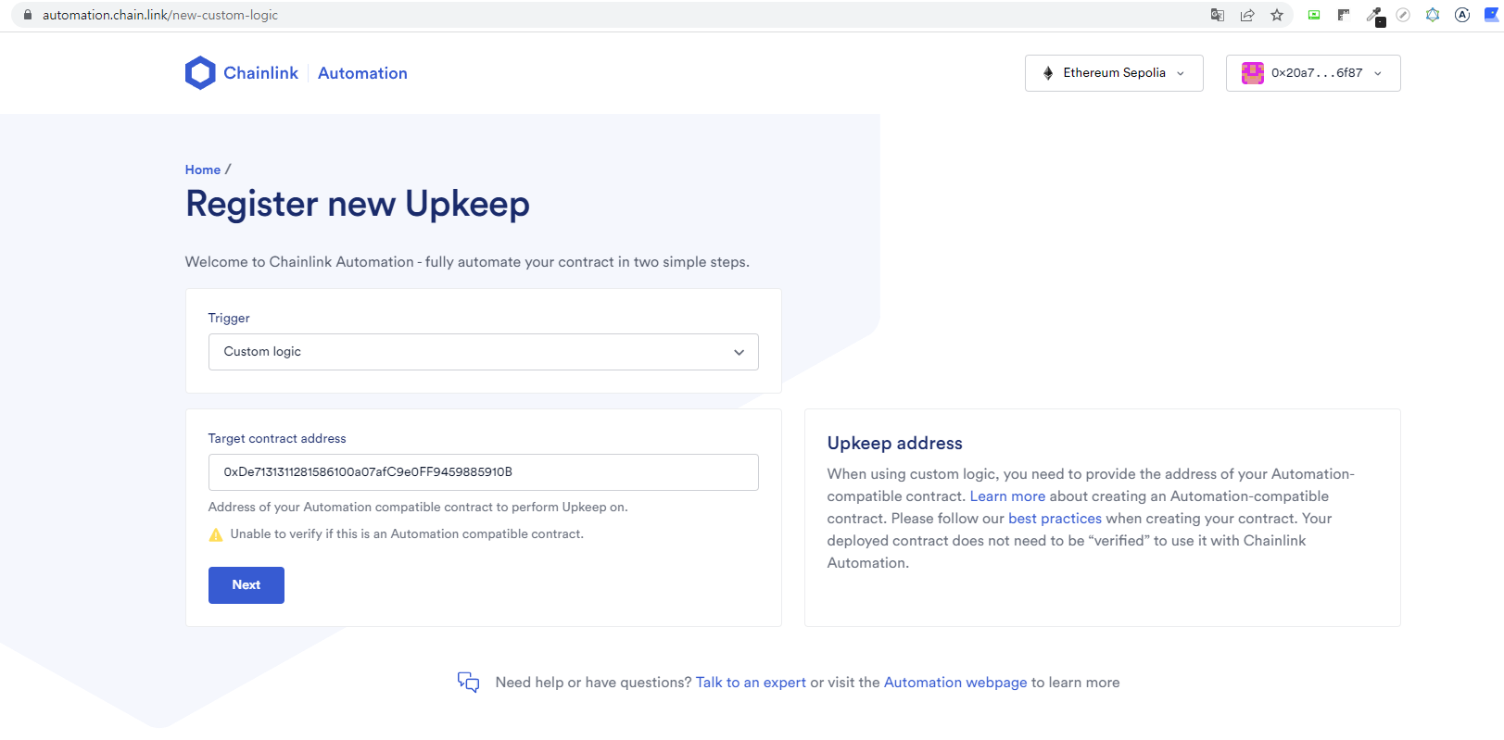
Task: Click the chat bubbles help icon
Action: [468, 683]
